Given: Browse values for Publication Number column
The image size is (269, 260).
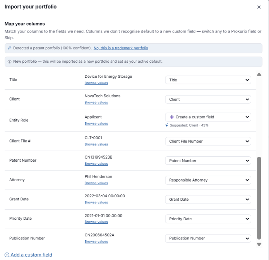Looking at the screenshot, I should tap(96, 241).
